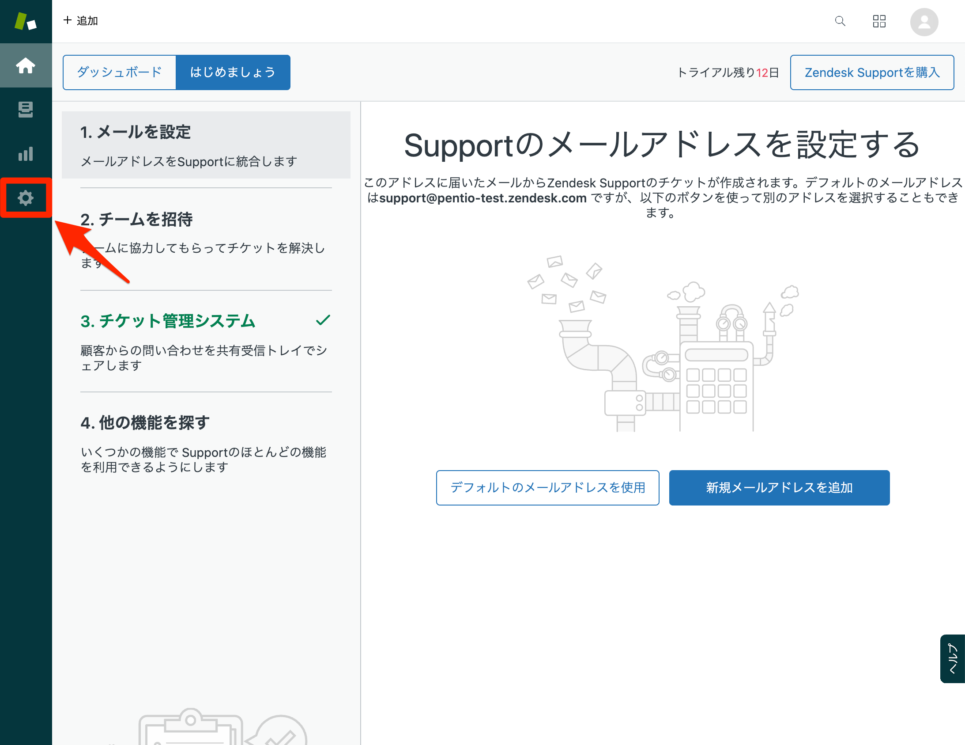Image resolution: width=965 pixels, height=745 pixels.
Task: Click the search magnifier icon
Action: click(840, 21)
